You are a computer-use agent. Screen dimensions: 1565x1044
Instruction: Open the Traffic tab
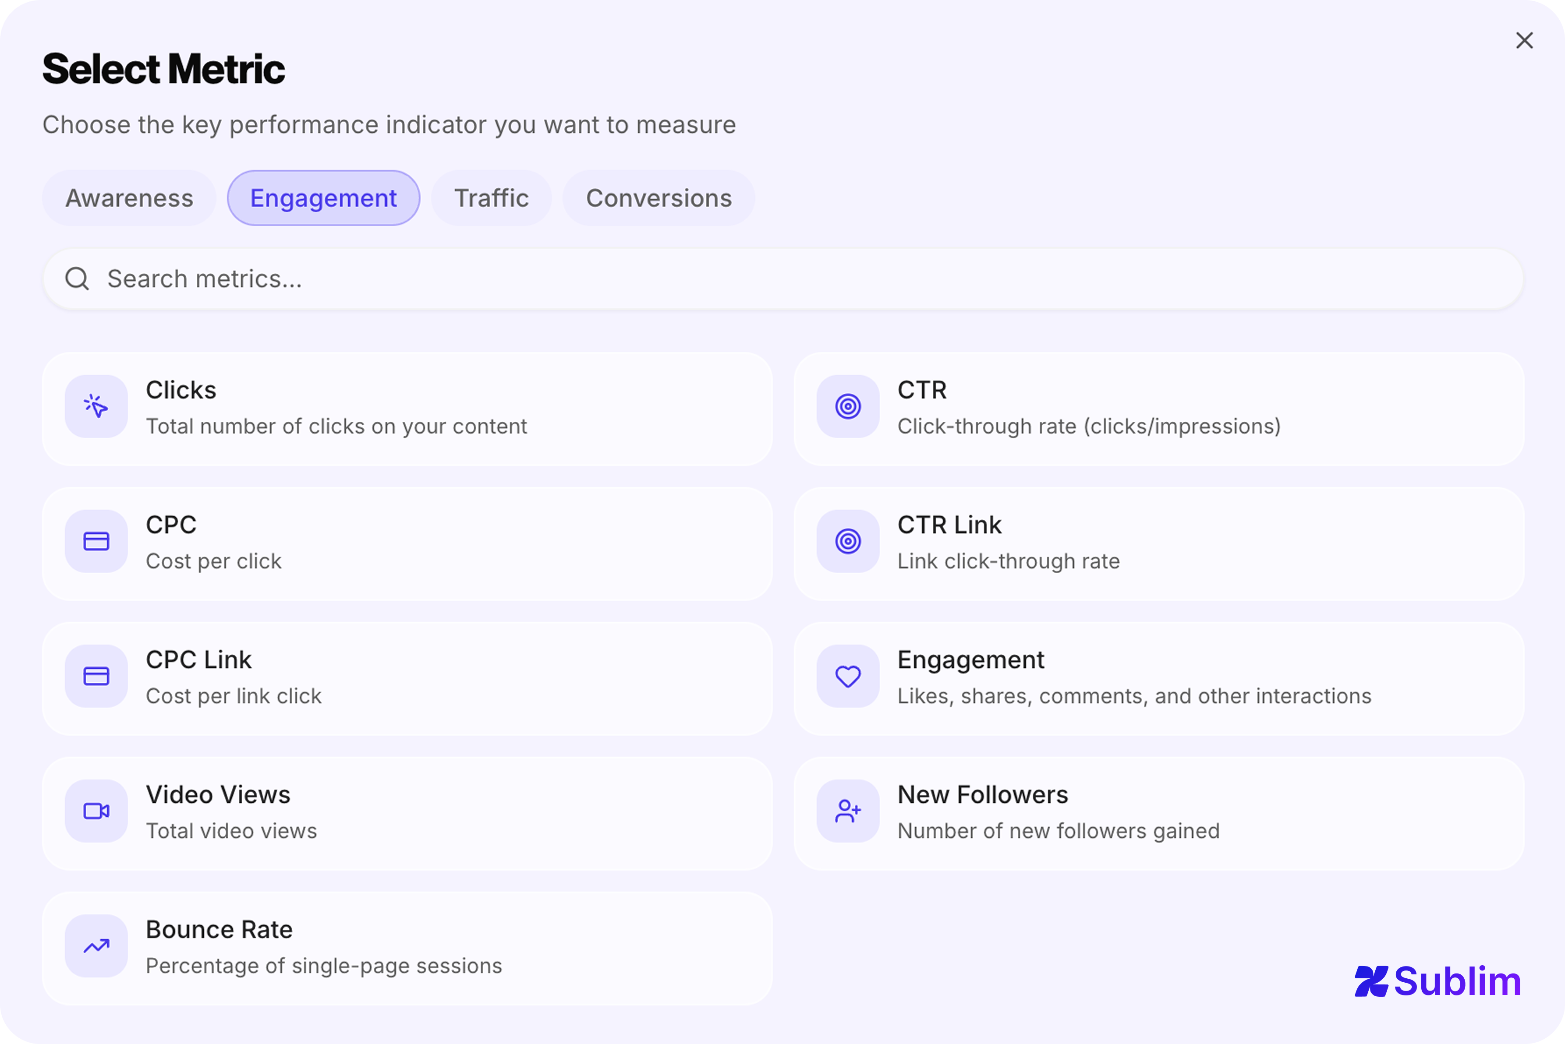[492, 198]
